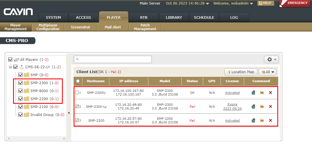Image resolution: width=312 pixels, height=145 pixels.
Task: Go to Patch Management submenu
Action: [145, 27]
